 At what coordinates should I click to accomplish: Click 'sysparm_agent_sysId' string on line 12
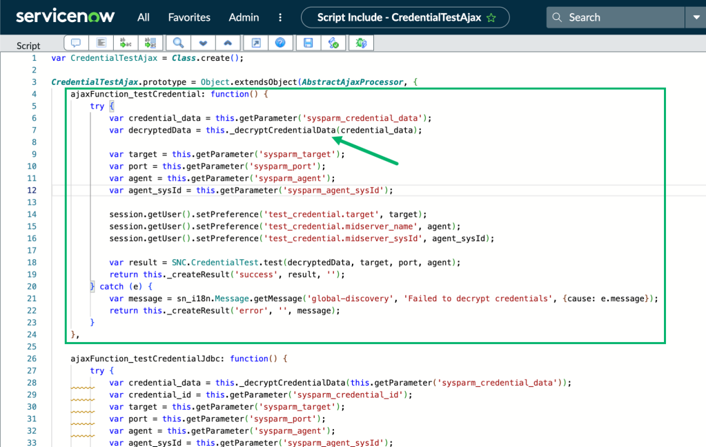[335, 190]
